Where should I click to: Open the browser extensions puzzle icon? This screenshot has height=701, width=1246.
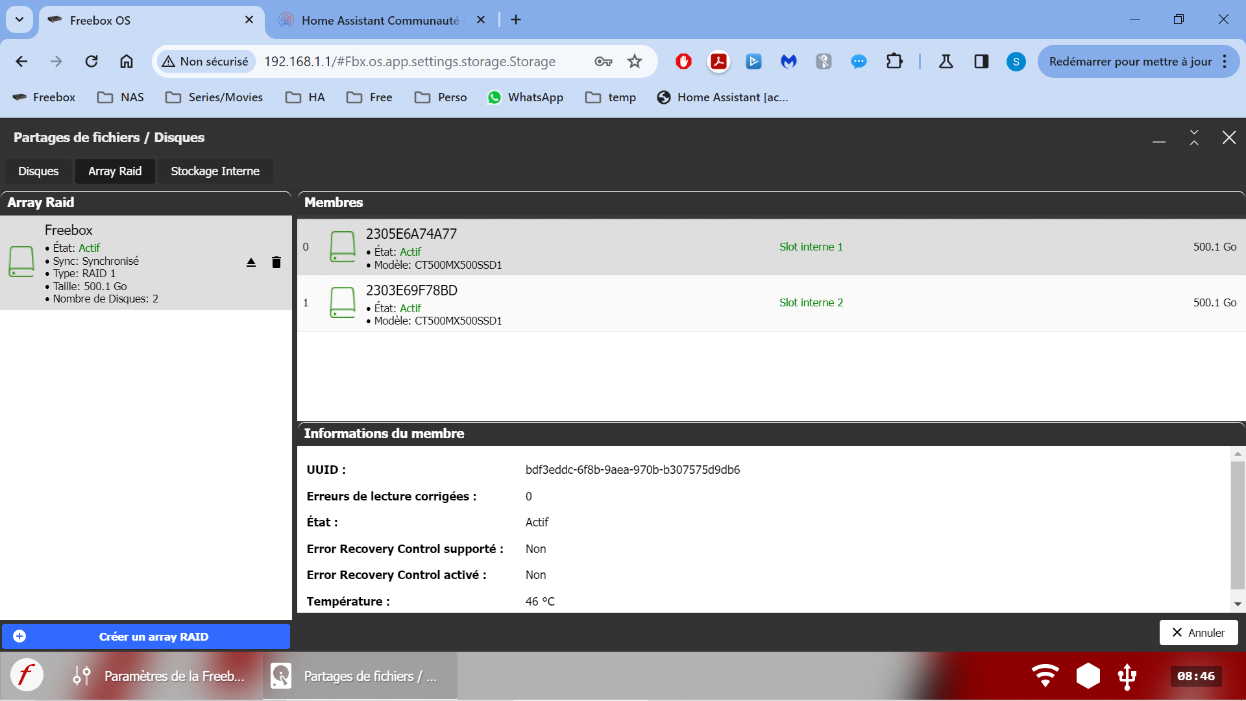coord(894,62)
